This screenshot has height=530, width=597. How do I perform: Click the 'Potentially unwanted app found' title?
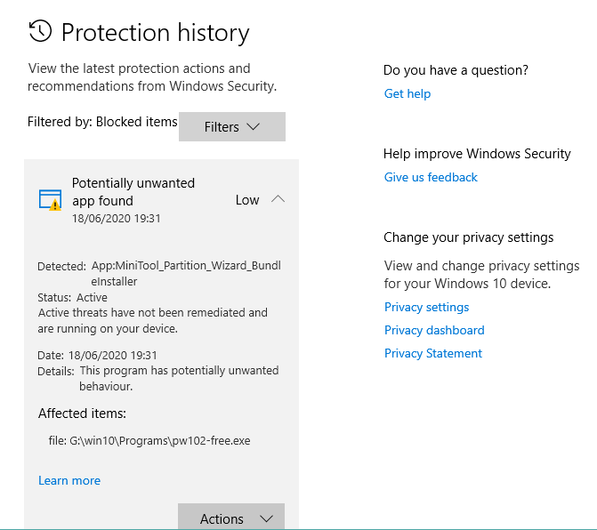coord(133,192)
